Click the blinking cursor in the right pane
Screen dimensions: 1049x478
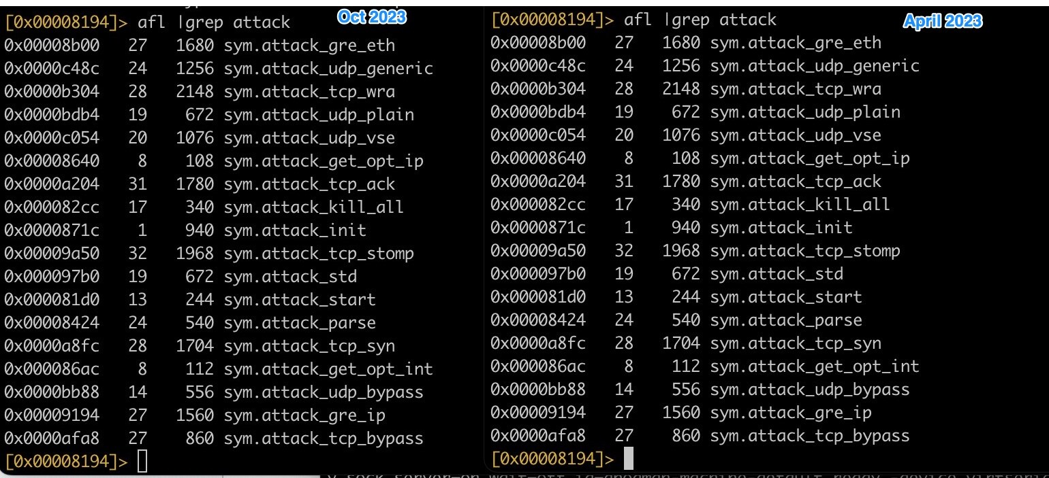627,459
